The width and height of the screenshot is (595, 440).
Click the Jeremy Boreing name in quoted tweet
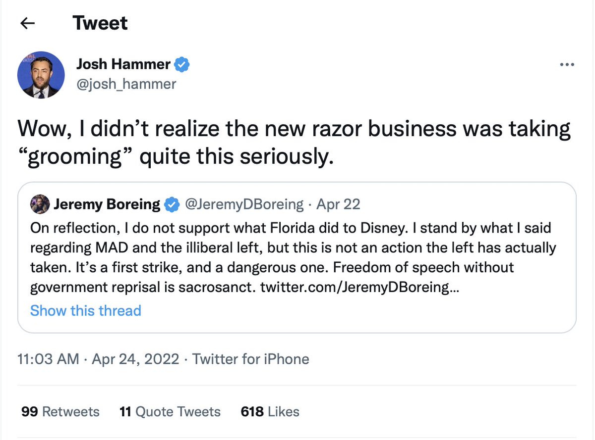[x=107, y=204]
